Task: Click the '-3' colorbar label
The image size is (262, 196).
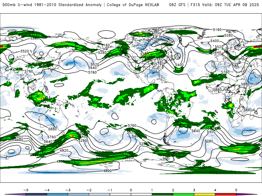Action: click(x=68, y=190)
